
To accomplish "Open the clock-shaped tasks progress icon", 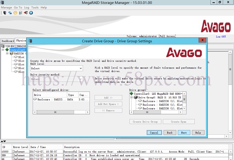I will click(15, 13).
